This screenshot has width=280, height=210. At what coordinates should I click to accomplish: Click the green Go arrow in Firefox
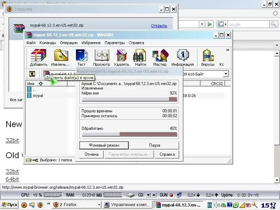coord(210,24)
